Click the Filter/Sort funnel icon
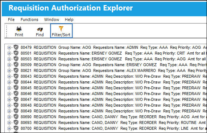Image resolution: width=207 pixels, height=133 pixels. coord(61,29)
